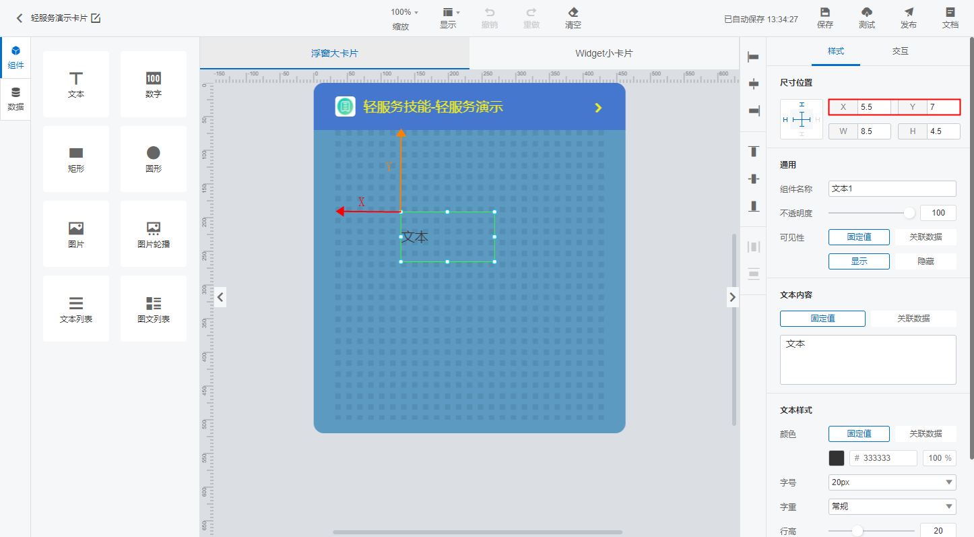Screen dimensions: 974x537
Task: Select the 数字 number component
Action: click(x=154, y=84)
